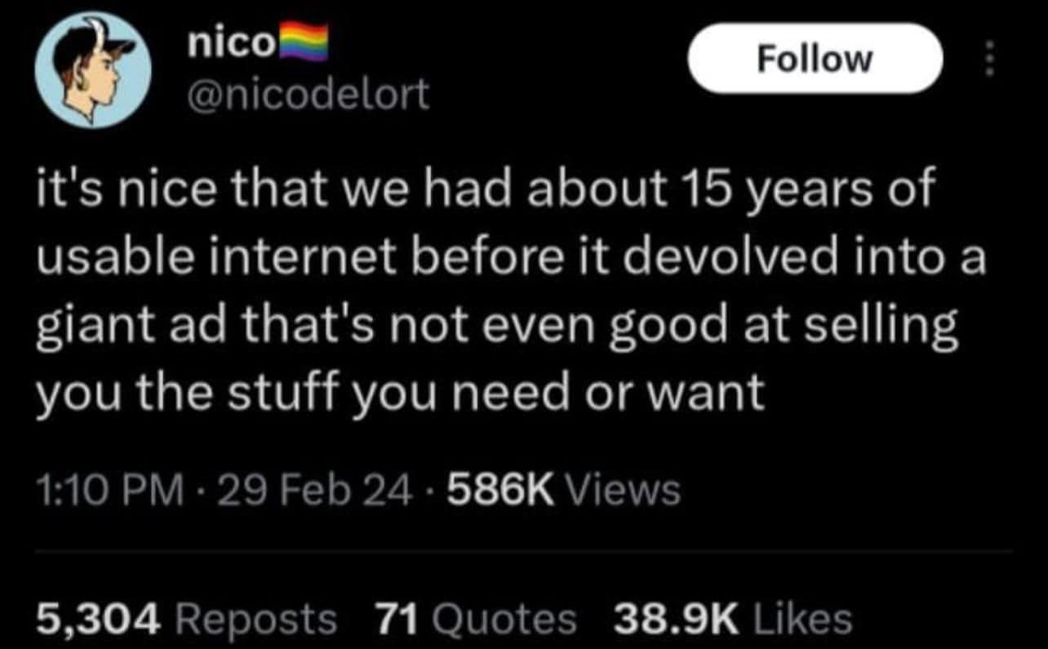Click the word Quotes label
Screen dimensions: 1048x649
click(x=504, y=618)
